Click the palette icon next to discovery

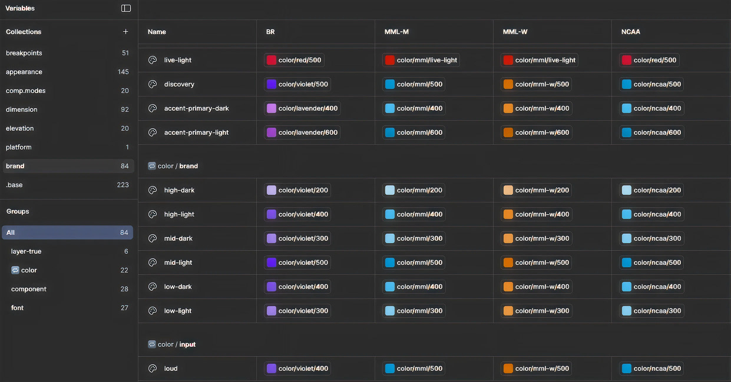(x=153, y=84)
